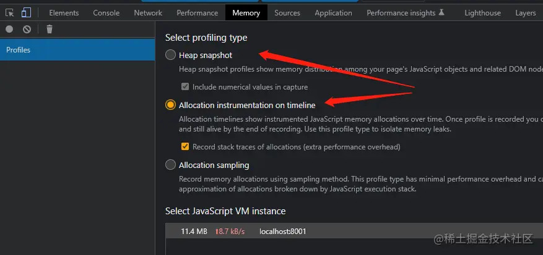543x255 pixels.
Task: Open the Console tab
Action: 106,12
